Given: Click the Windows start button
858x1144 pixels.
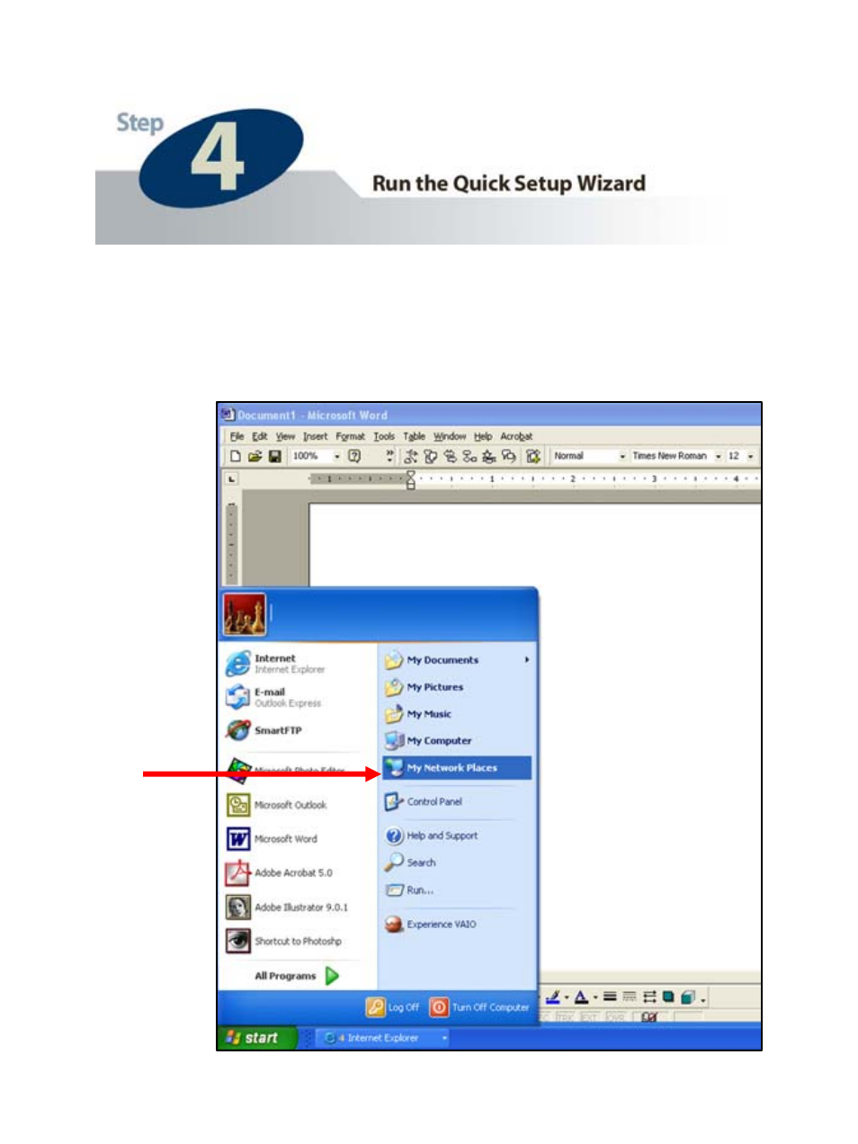Looking at the screenshot, I should pyautogui.click(x=257, y=1038).
